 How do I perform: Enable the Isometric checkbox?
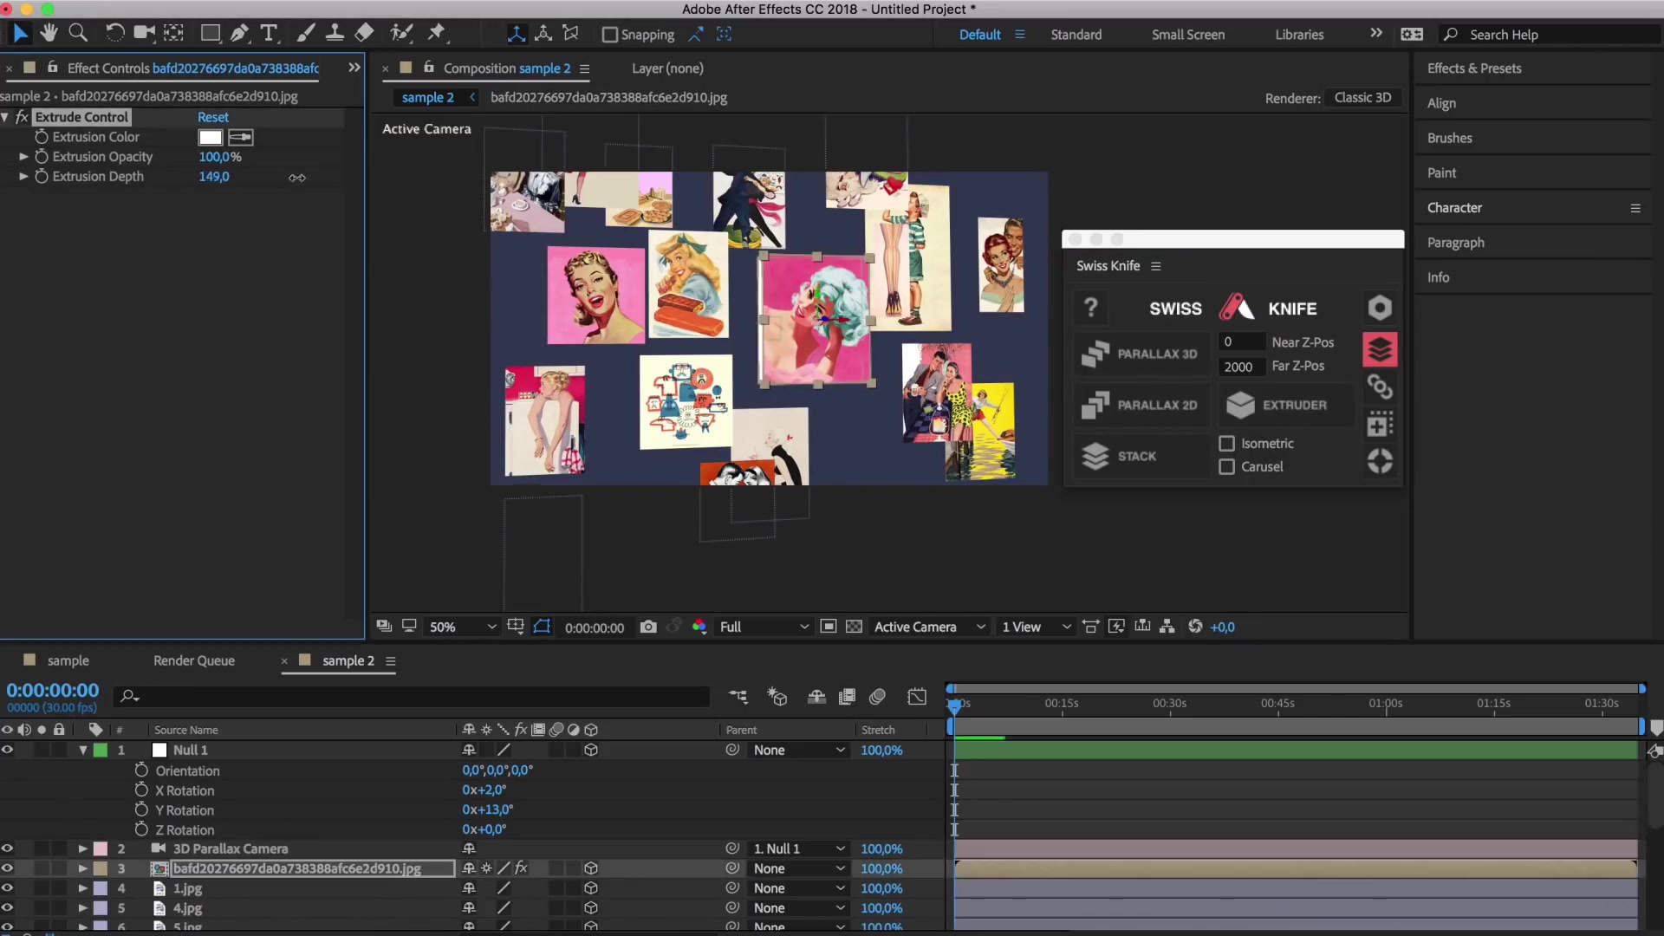[1226, 444]
